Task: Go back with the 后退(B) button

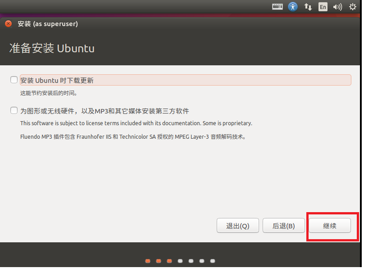Action: [283, 225]
